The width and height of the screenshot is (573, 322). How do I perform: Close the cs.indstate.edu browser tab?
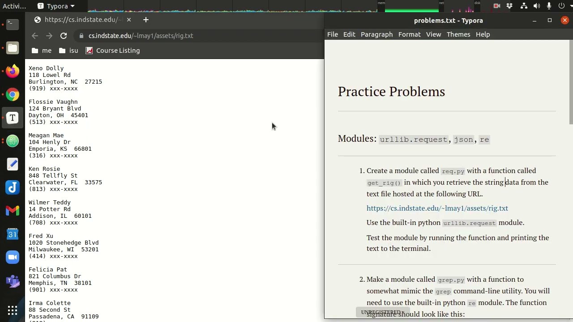(129, 20)
